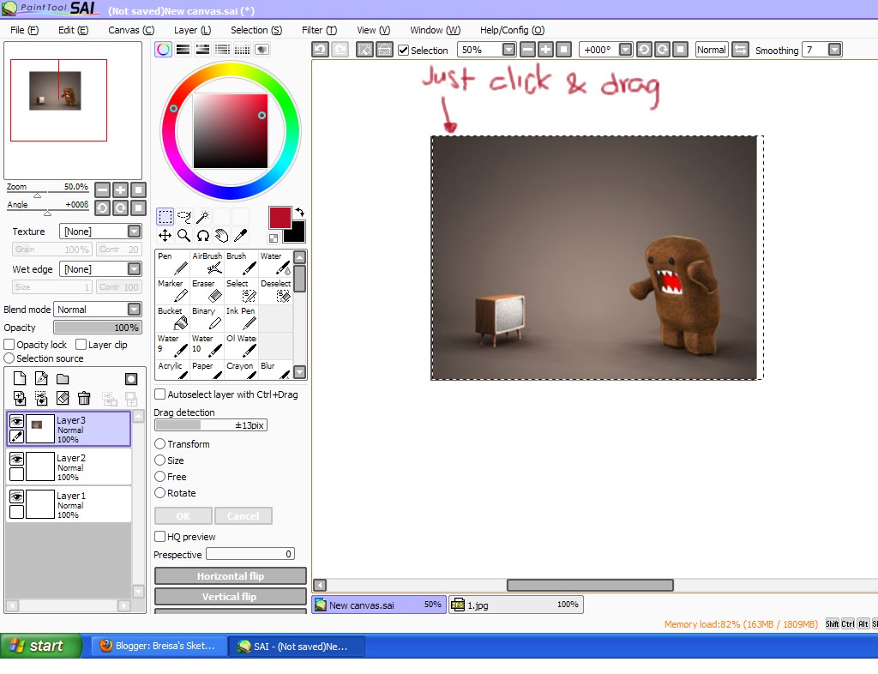Select the Transform radio option
The width and height of the screenshot is (878, 674).
coord(159,444)
